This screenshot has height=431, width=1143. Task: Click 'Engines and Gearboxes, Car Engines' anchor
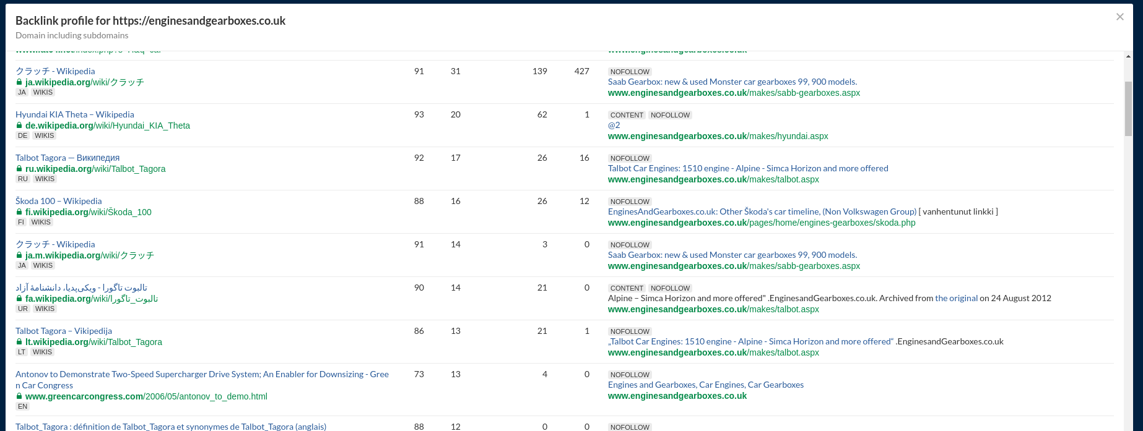pos(706,385)
